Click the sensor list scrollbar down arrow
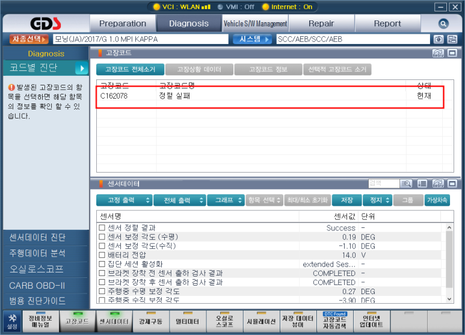The image size is (465, 335). (449, 299)
